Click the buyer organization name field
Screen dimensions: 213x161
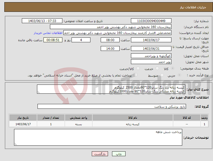pyautogui.click(x=111, y=27)
